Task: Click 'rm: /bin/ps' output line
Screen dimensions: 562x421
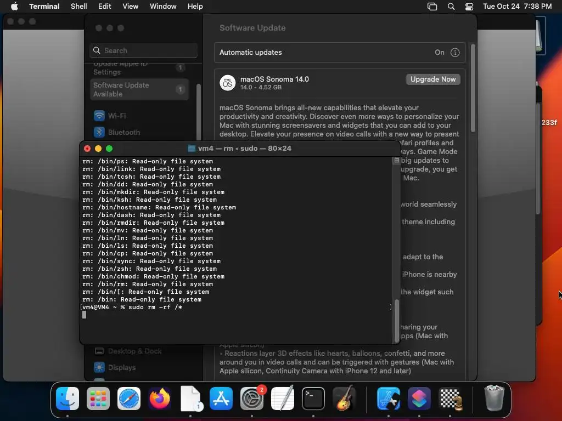Action: tap(148, 162)
